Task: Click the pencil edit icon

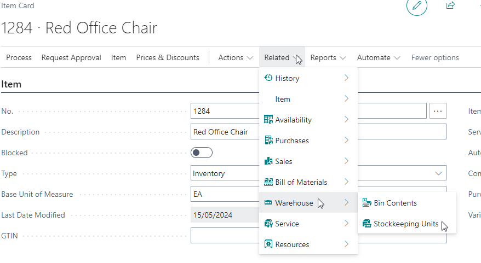Action: [416, 5]
